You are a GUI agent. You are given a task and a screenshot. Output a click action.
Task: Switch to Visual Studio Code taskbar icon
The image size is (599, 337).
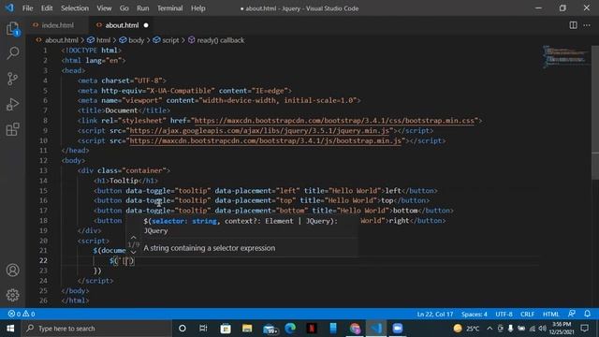pos(376,329)
